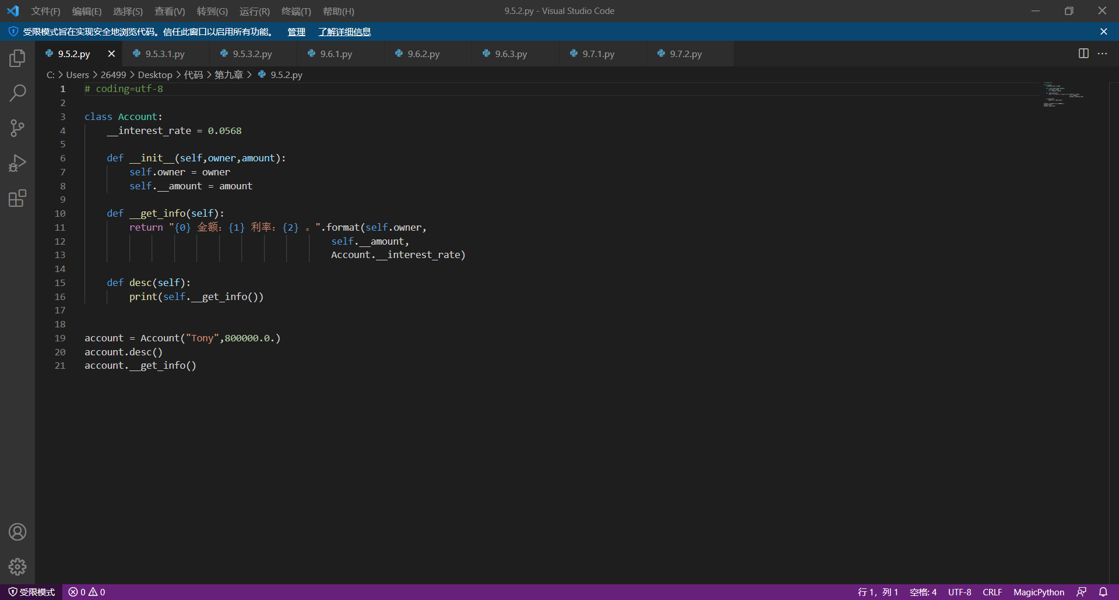The height and width of the screenshot is (600, 1119).
Task: Click the 'self.owner = owner' line
Action: click(180, 172)
